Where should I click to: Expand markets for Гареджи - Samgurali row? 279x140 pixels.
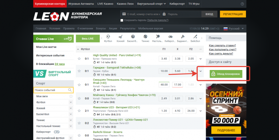(x=201, y=71)
